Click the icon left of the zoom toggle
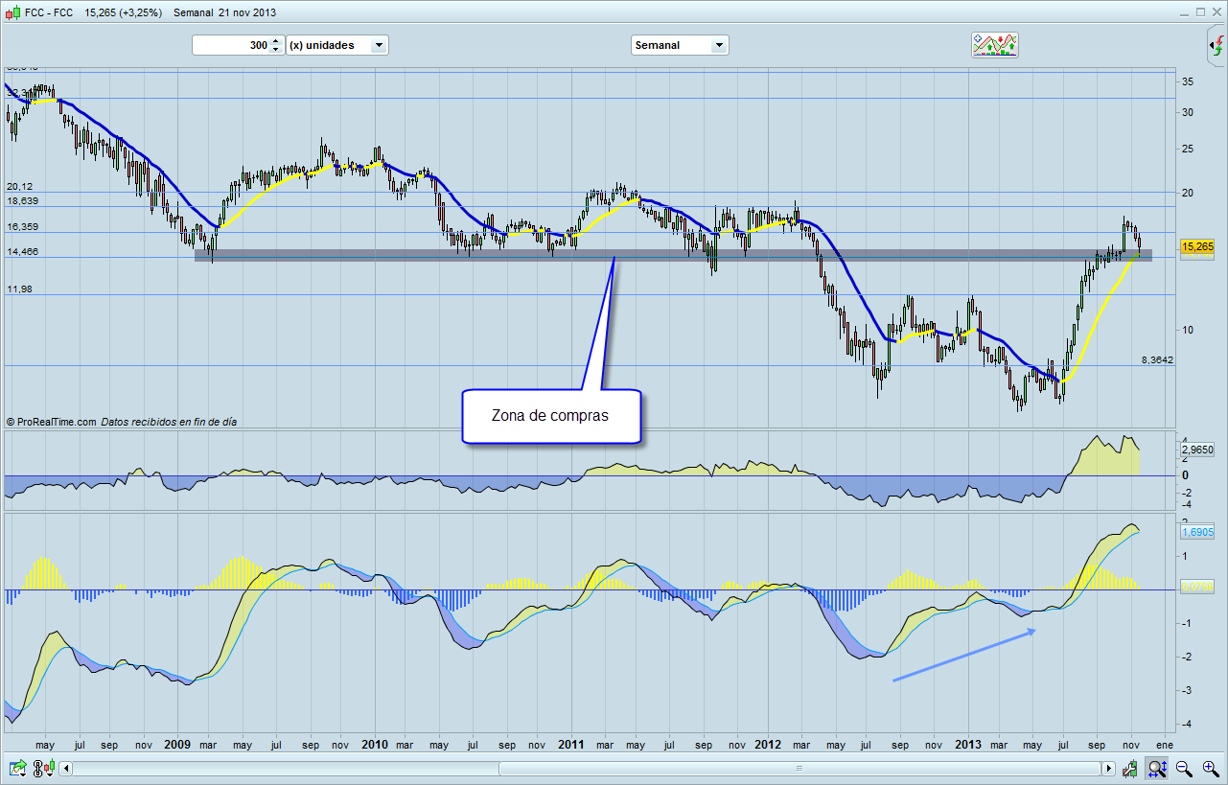Viewport: 1228px width, 785px height. point(1131,768)
